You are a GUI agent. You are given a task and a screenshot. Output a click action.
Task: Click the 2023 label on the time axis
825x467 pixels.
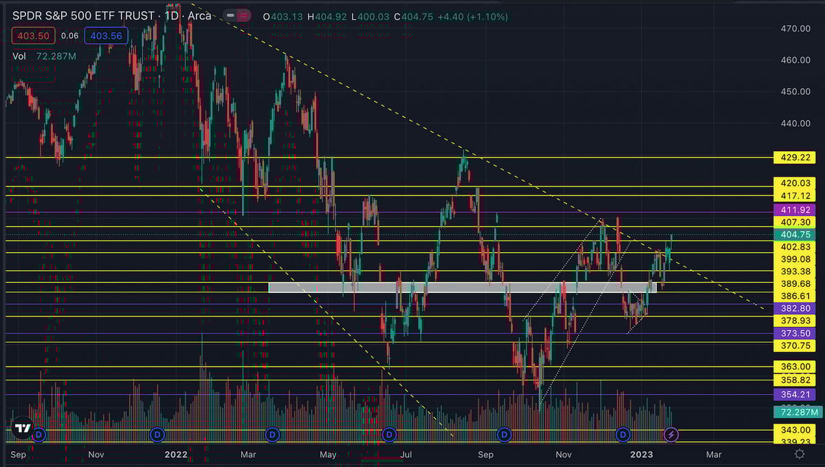click(641, 454)
